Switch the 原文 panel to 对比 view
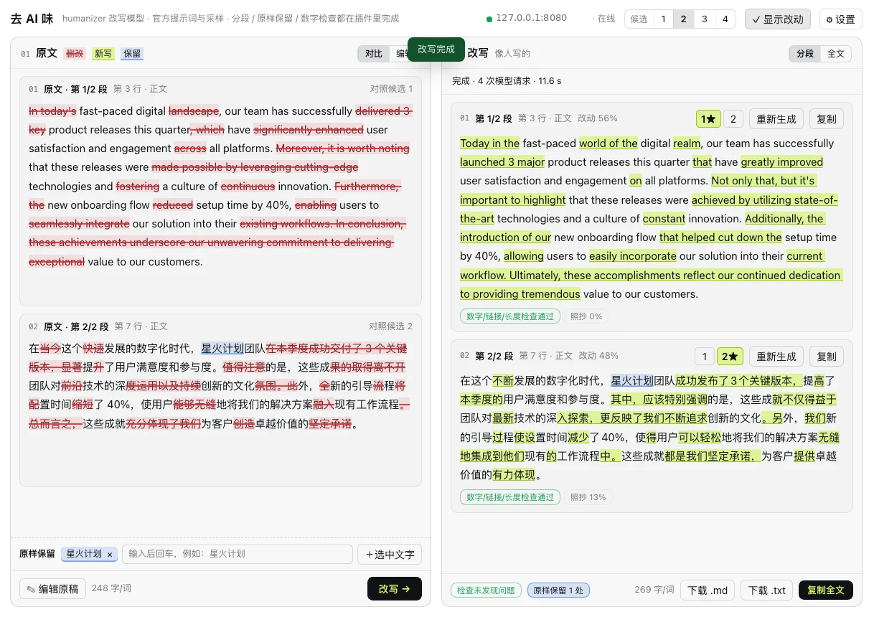874x617 pixels. [374, 54]
